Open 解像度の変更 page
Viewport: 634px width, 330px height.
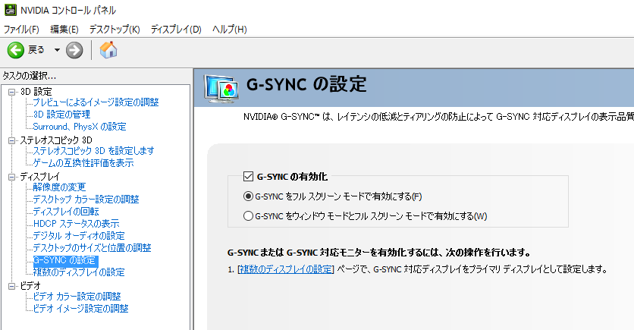(59, 187)
